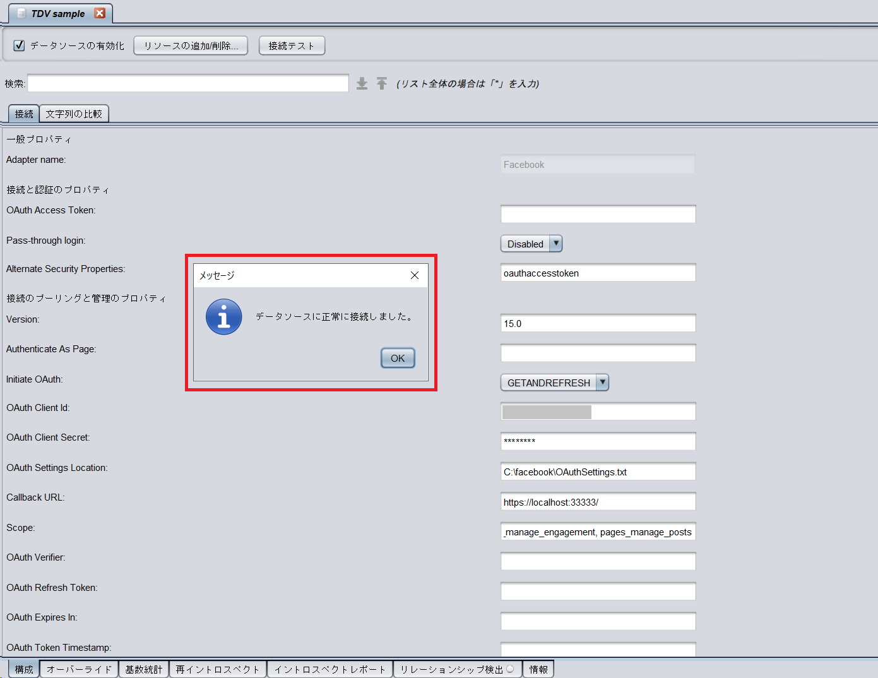The image size is (878, 678).
Task: Click the TDV sample tab document icon
Action: click(x=21, y=13)
